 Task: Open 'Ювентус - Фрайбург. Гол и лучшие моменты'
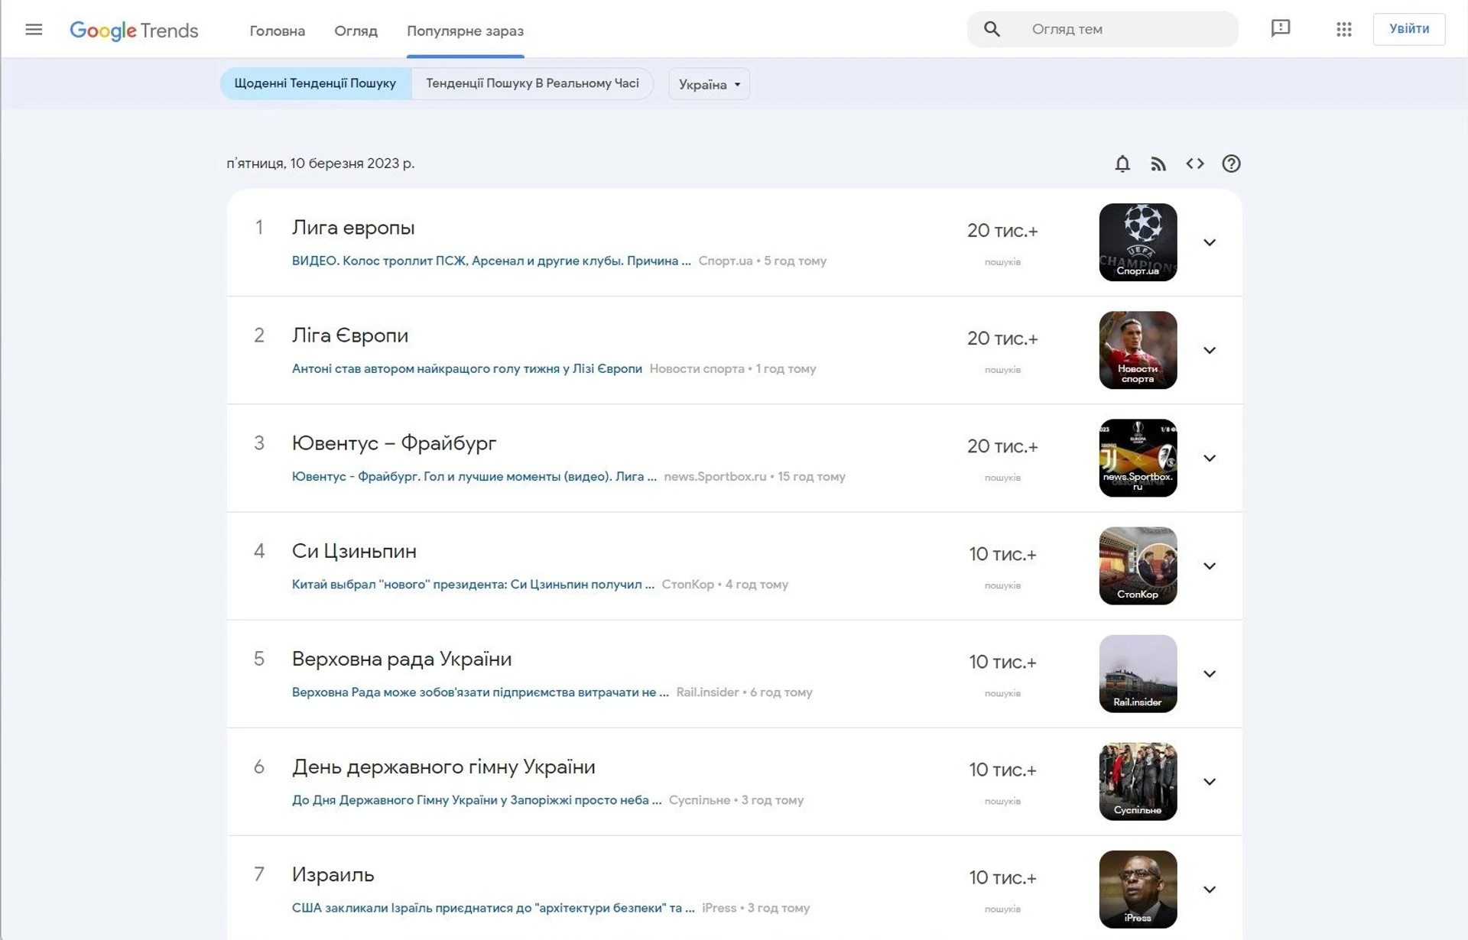click(x=474, y=476)
